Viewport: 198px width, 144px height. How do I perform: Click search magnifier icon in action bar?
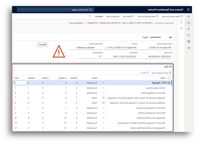point(90,16)
